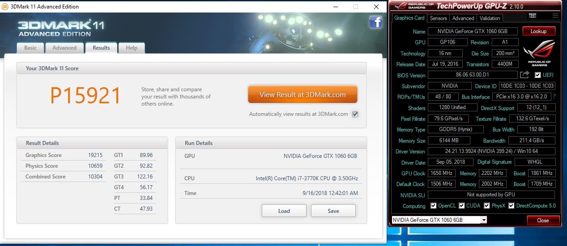Switch to the Advanced tab in 3DMark
The image size is (567, 246).
coord(64,48)
